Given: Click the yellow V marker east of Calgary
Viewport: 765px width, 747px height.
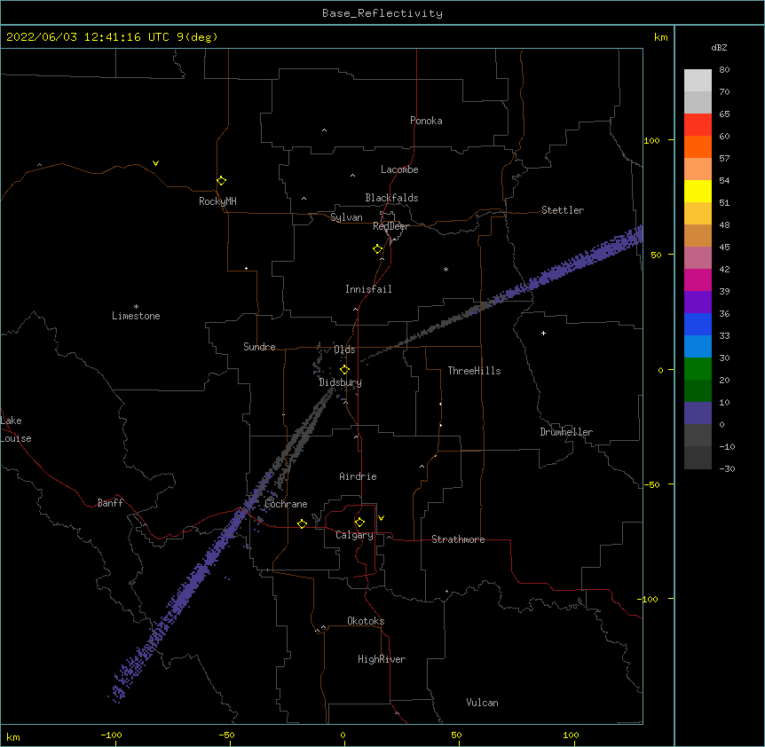Looking at the screenshot, I should [381, 518].
